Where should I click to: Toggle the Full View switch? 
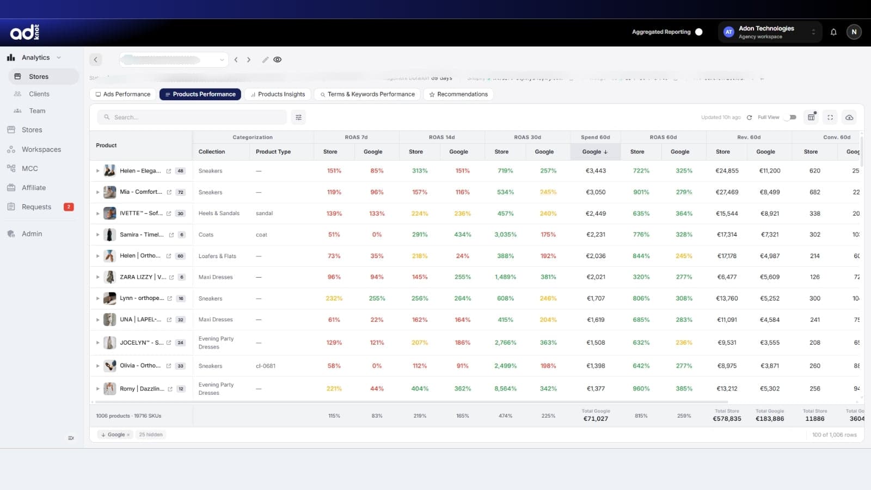(790, 118)
